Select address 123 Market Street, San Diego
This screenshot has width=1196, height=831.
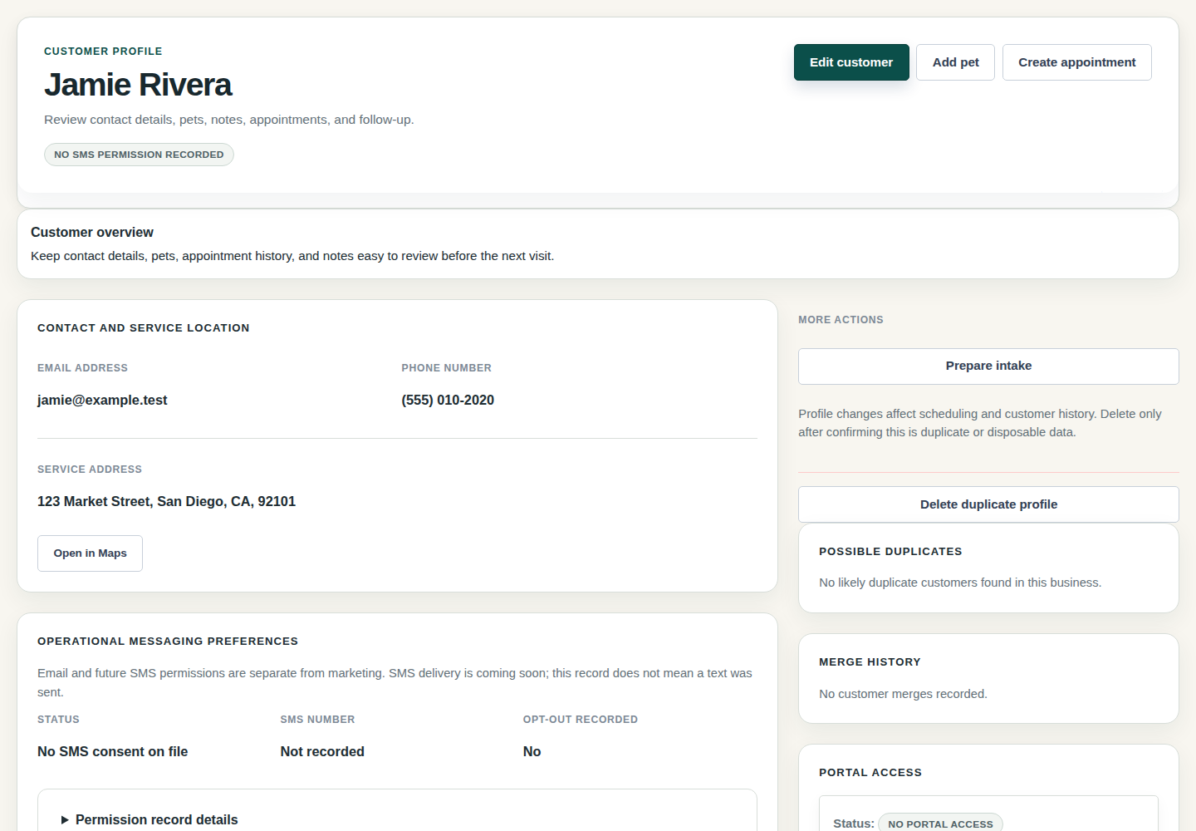point(166,502)
